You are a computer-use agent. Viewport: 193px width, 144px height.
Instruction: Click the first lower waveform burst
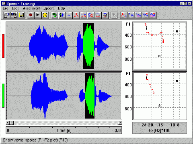tap(49, 96)
